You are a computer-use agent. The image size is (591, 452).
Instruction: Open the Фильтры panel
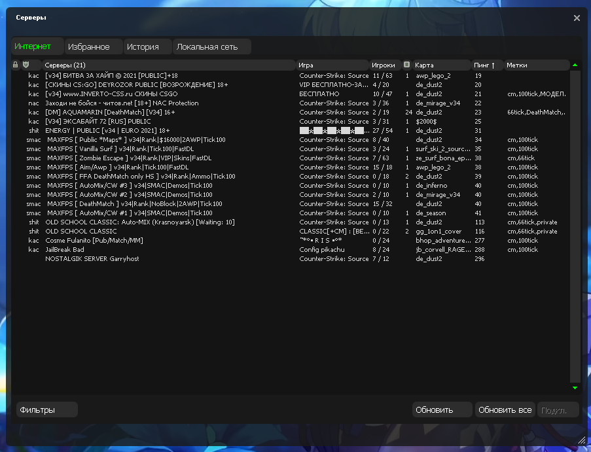tap(46, 410)
